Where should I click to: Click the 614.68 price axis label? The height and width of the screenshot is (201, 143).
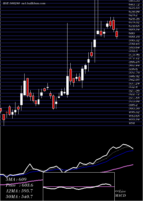[134, 26]
